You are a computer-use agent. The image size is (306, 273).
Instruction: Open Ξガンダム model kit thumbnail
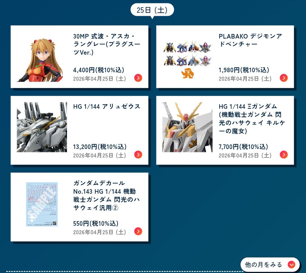coord(187,127)
